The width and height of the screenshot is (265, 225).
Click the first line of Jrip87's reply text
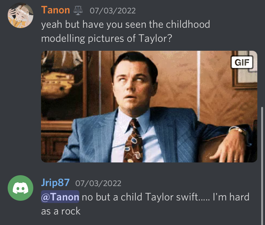point(145,197)
